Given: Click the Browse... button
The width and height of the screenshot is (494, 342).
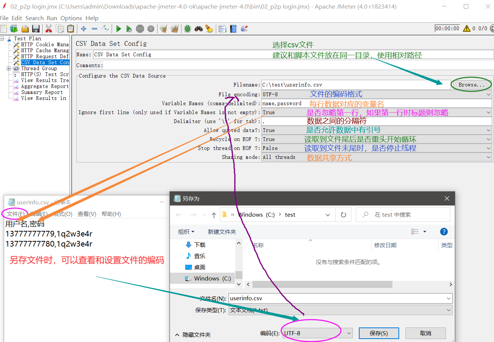Looking at the screenshot, I should (x=472, y=85).
